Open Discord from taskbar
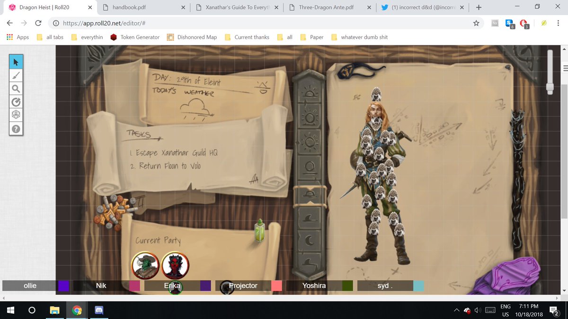 tap(98, 310)
